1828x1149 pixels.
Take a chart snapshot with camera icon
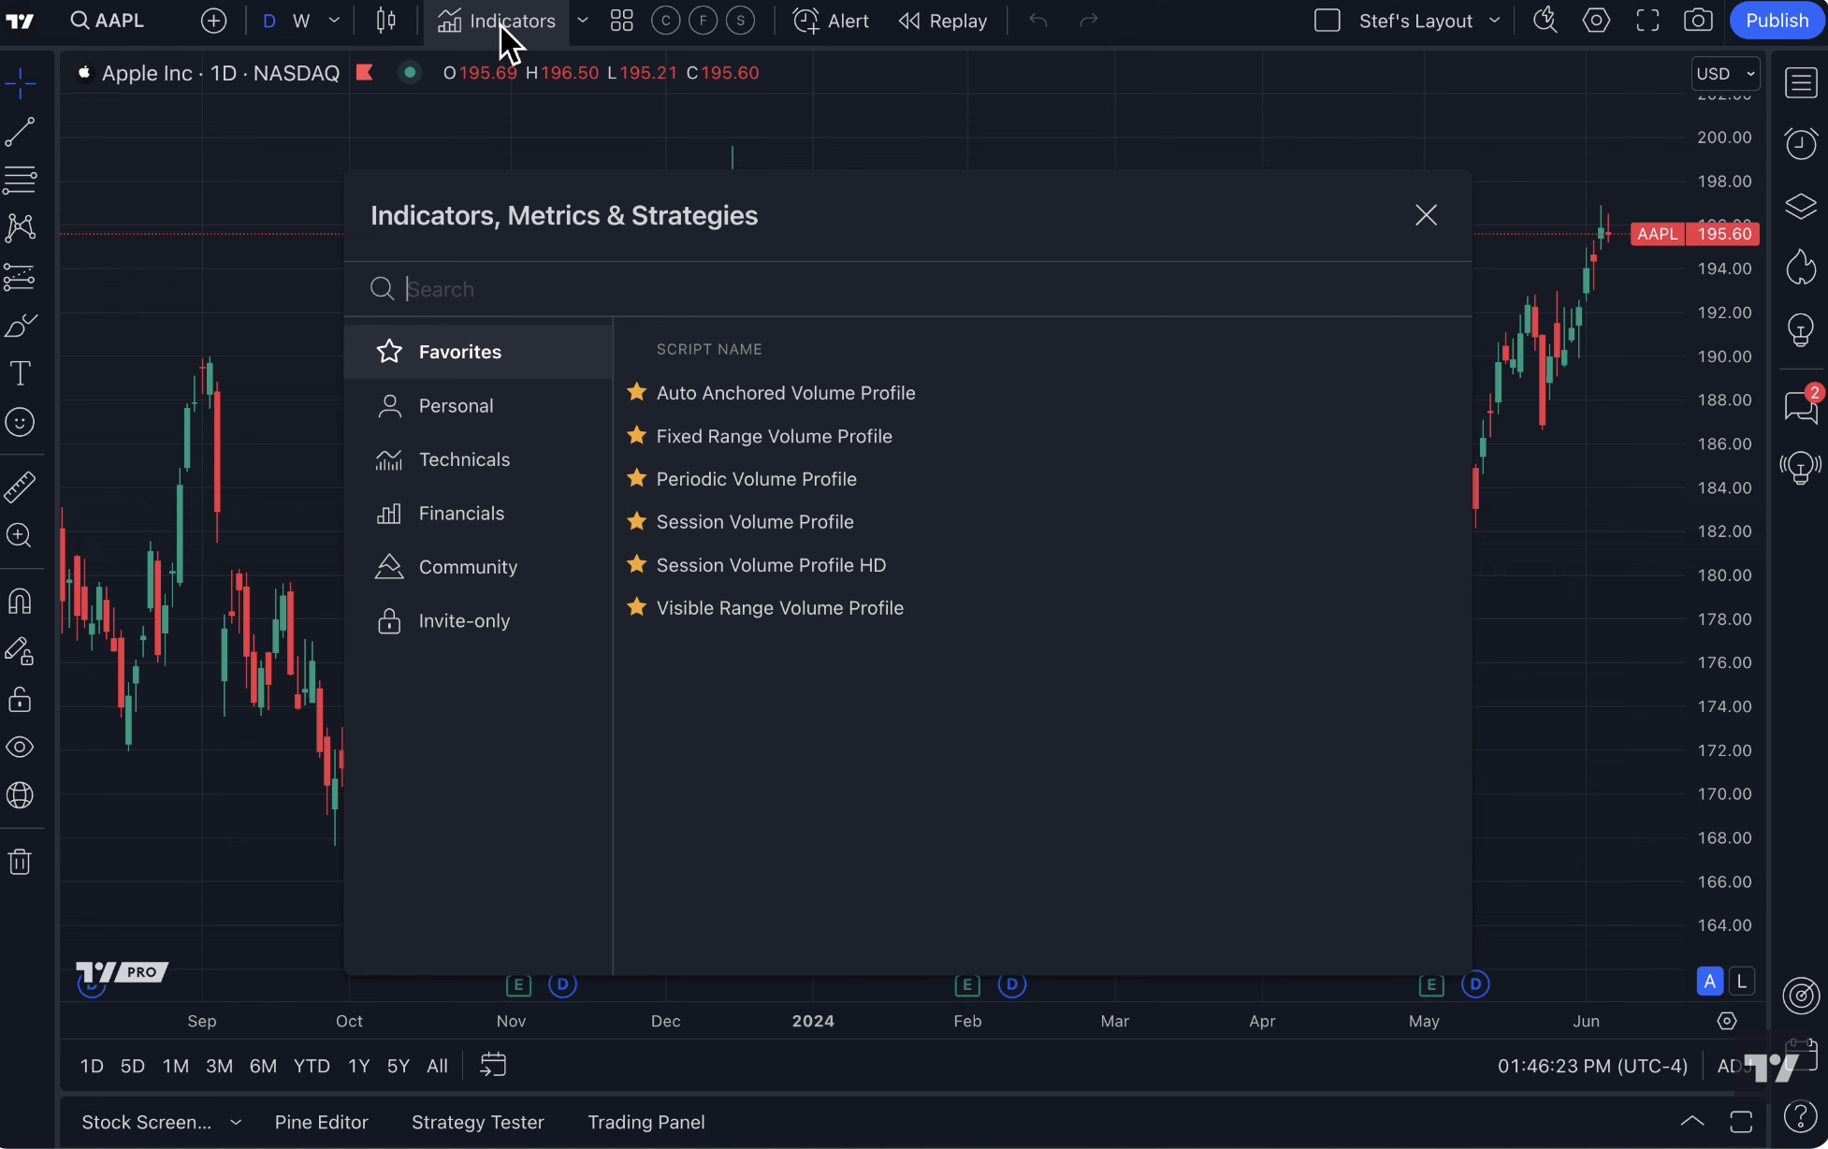pyautogui.click(x=1698, y=21)
